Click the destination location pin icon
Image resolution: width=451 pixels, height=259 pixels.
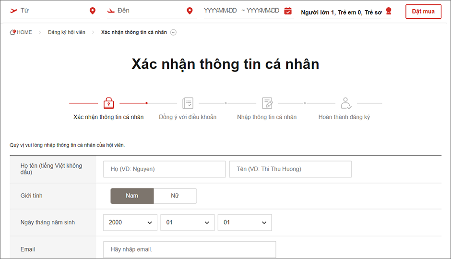pos(190,11)
